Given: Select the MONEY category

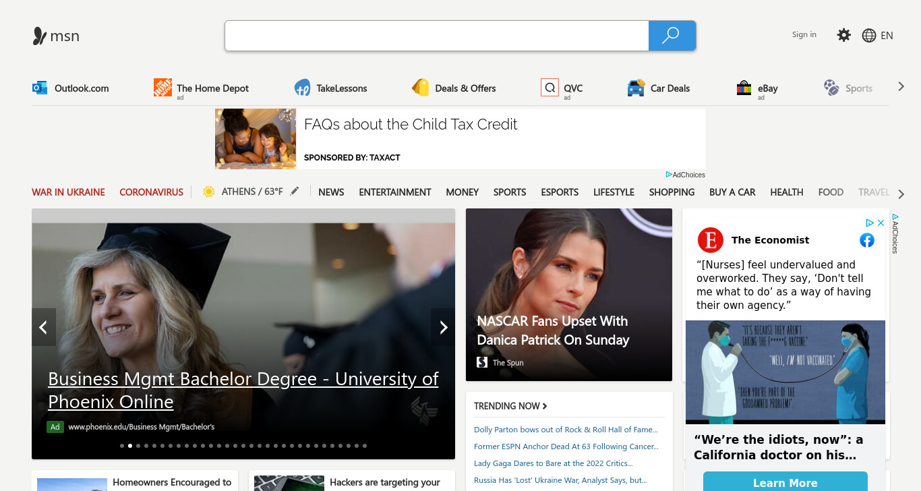Looking at the screenshot, I should coord(463,192).
